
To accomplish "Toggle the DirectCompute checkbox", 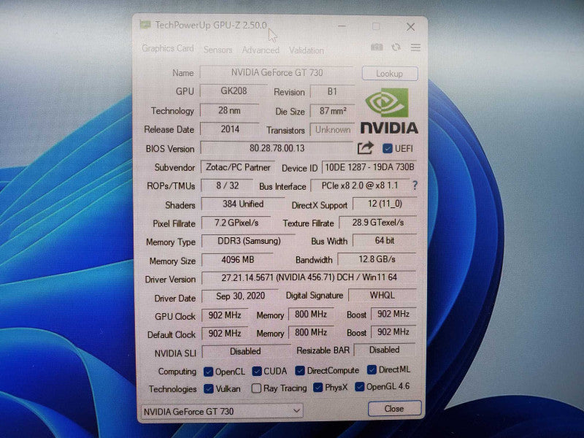I will coord(300,371).
